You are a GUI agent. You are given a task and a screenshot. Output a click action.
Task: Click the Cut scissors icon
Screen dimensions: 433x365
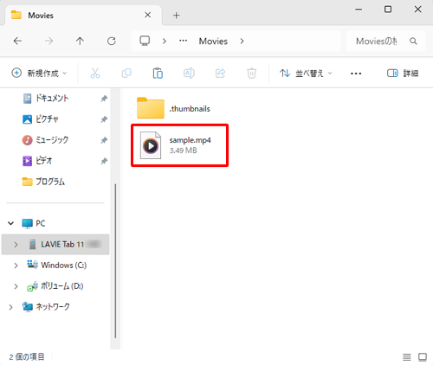pyautogui.click(x=95, y=74)
